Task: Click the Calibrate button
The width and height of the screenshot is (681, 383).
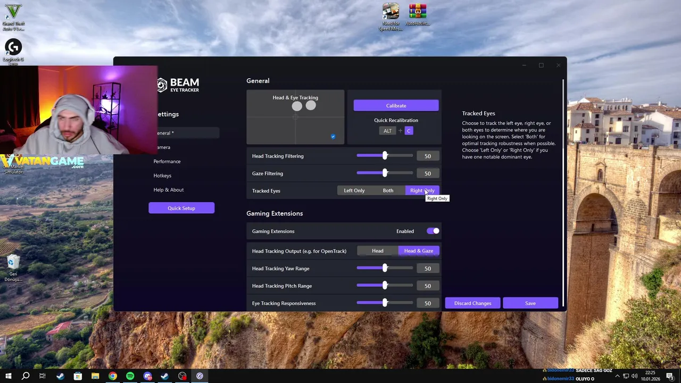Action: (x=396, y=105)
